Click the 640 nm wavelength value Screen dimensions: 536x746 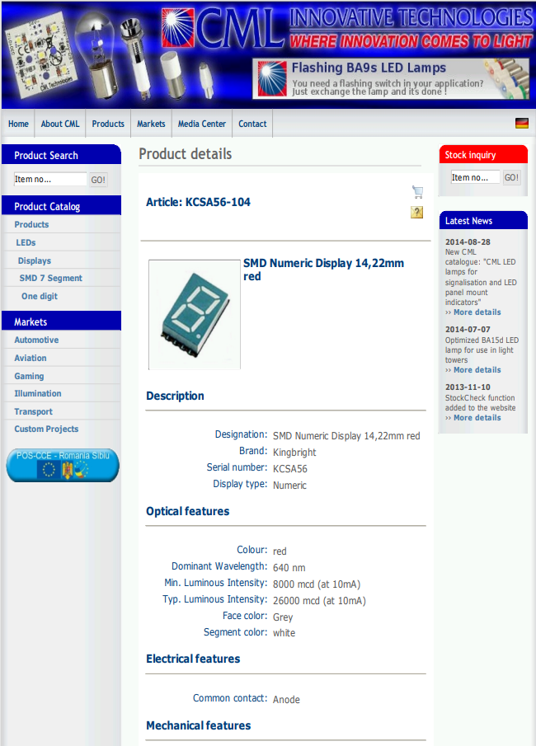289,568
